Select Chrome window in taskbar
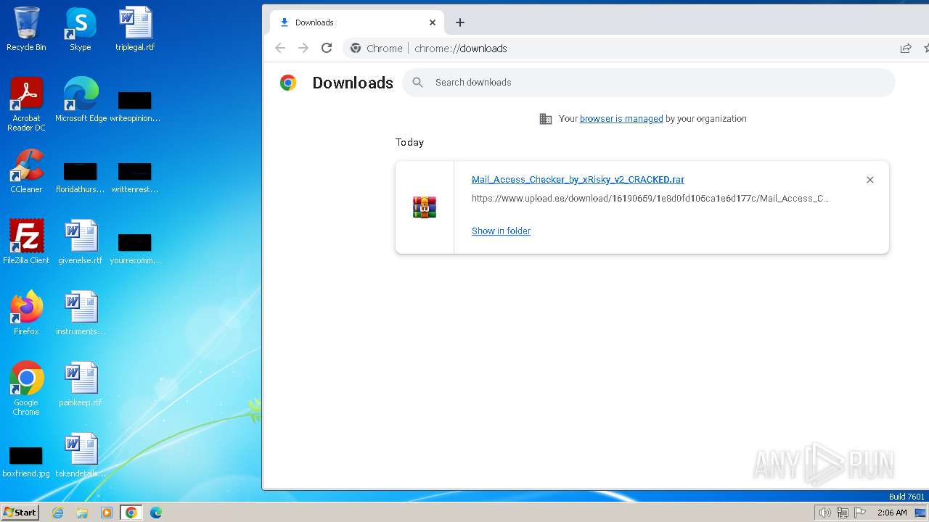 click(131, 513)
